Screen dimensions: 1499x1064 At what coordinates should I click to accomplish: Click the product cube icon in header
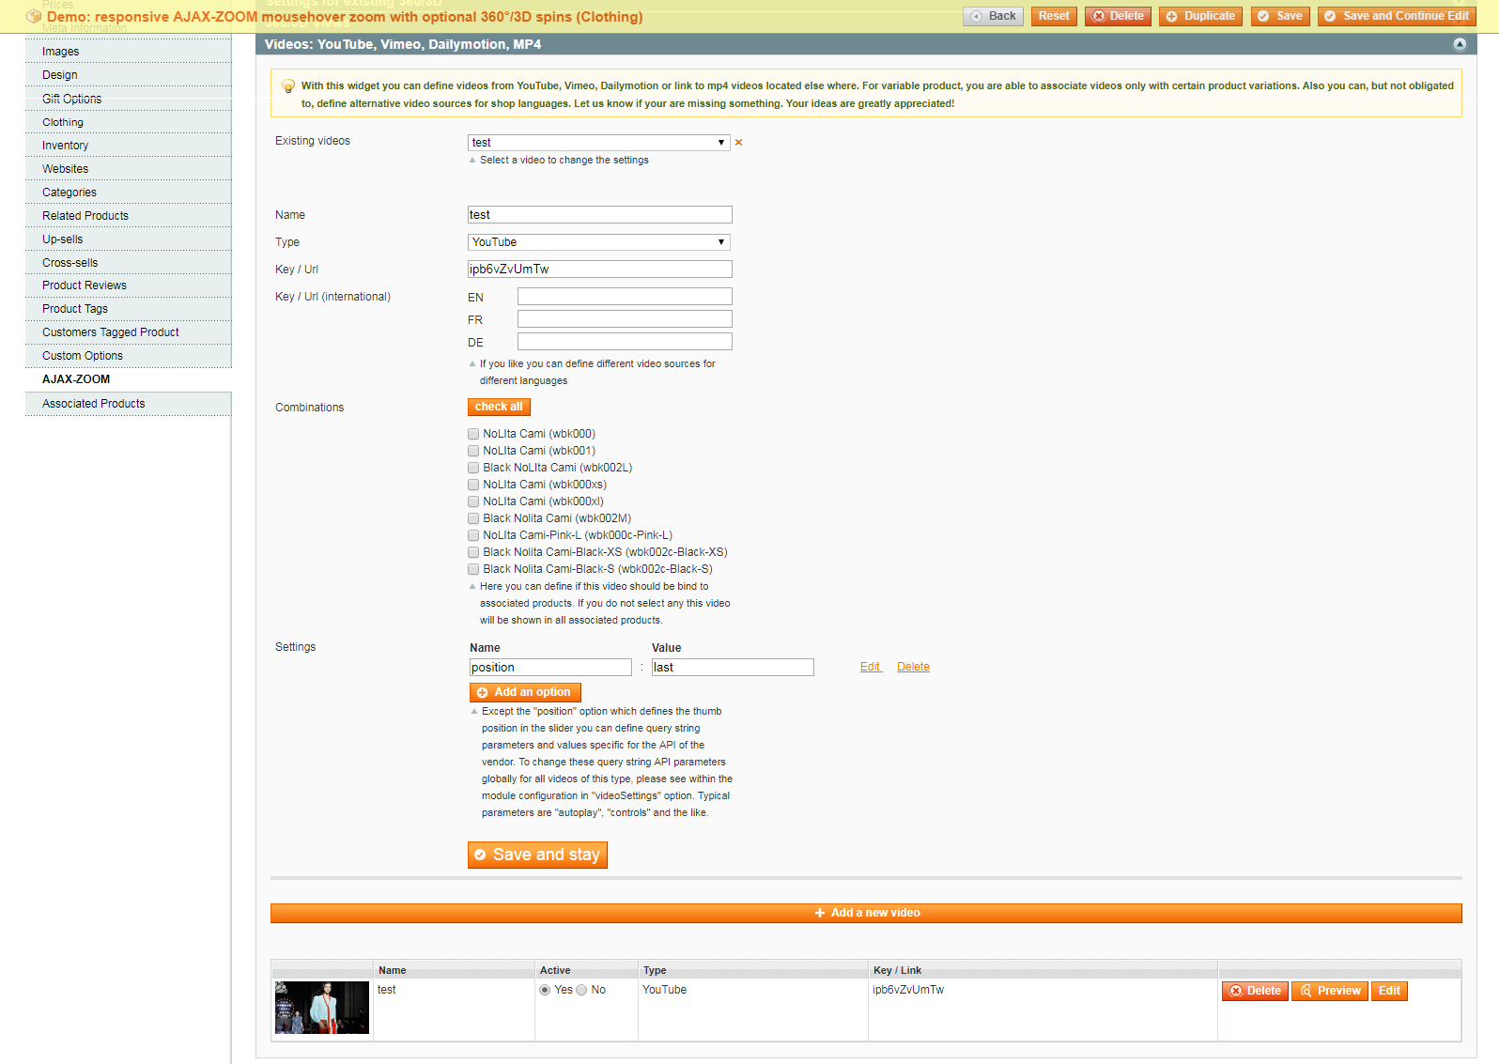pos(34,16)
